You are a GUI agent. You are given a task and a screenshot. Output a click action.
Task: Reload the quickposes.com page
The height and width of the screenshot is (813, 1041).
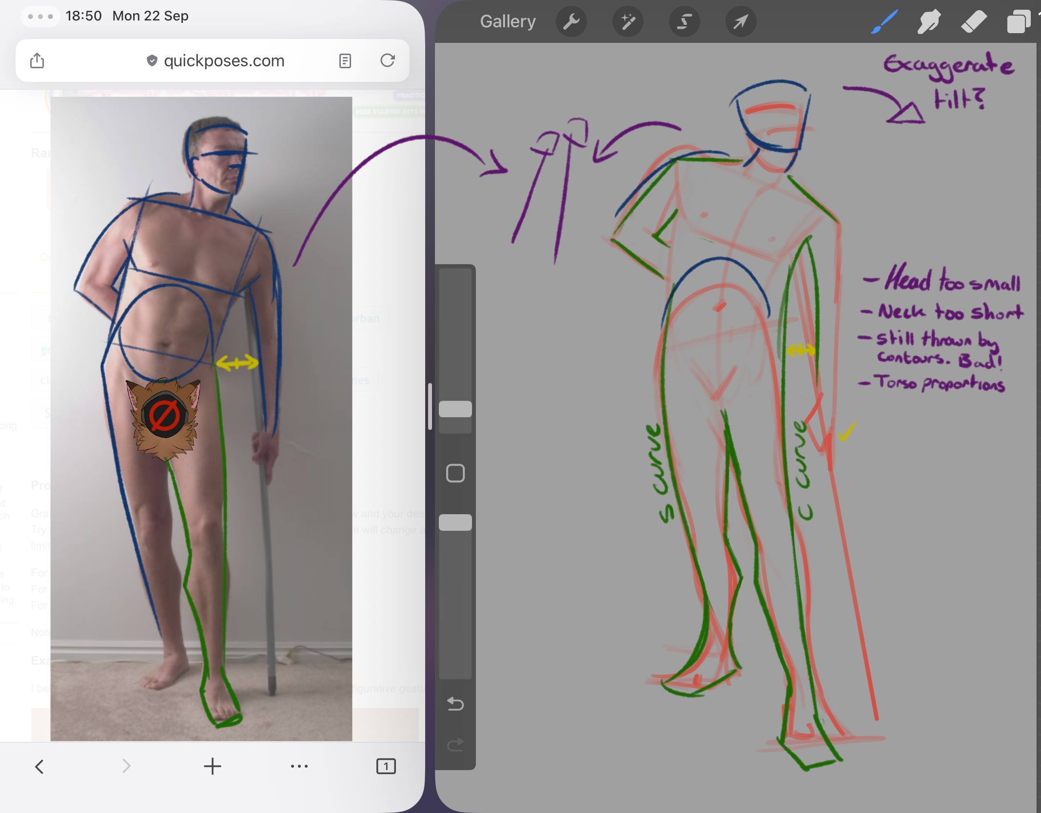click(387, 60)
